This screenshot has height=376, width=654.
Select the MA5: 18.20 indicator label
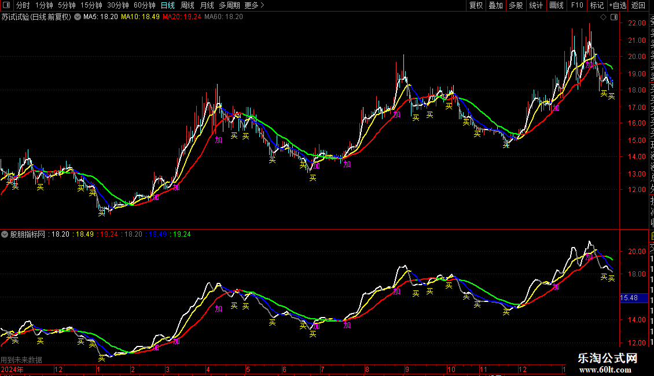click(101, 17)
